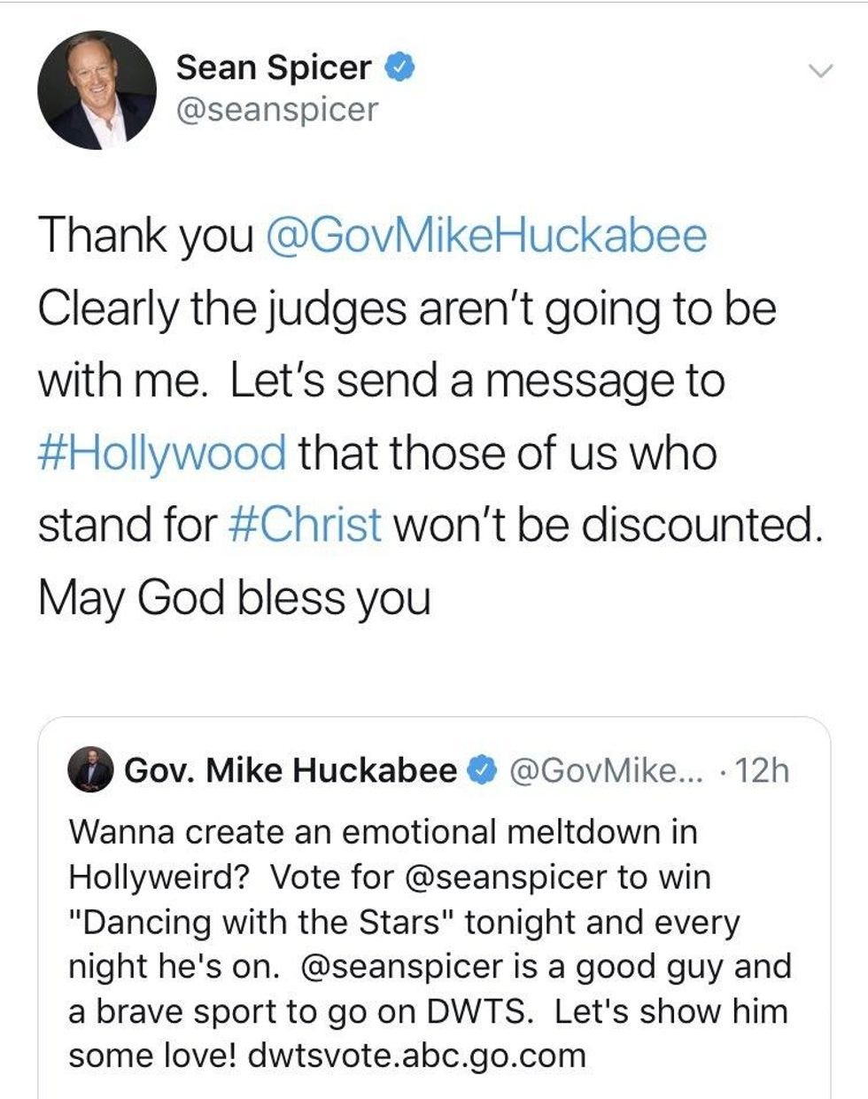868x1099 pixels.
Task: Click Sean Spicer's profile photo
Action: (x=96, y=90)
